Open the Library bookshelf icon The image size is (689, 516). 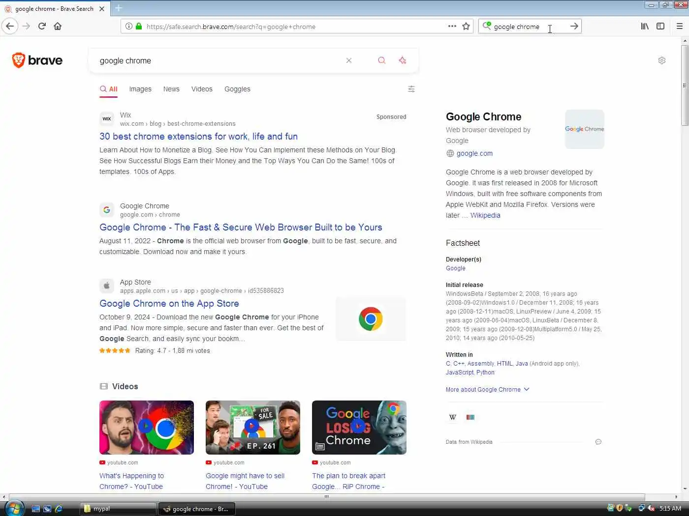coord(645,26)
